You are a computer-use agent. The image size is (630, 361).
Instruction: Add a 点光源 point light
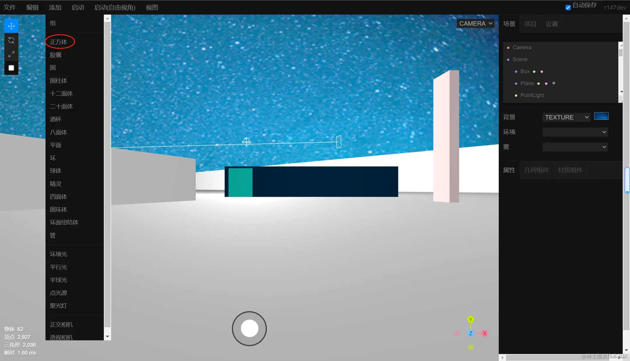pyautogui.click(x=59, y=293)
